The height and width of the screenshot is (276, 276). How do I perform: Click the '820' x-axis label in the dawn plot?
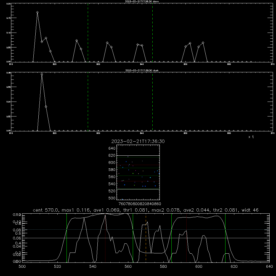click(x=55, y=64)
